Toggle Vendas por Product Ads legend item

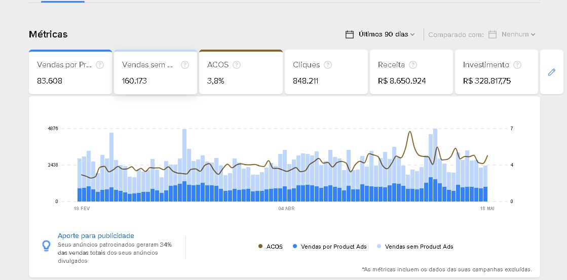click(329, 247)
